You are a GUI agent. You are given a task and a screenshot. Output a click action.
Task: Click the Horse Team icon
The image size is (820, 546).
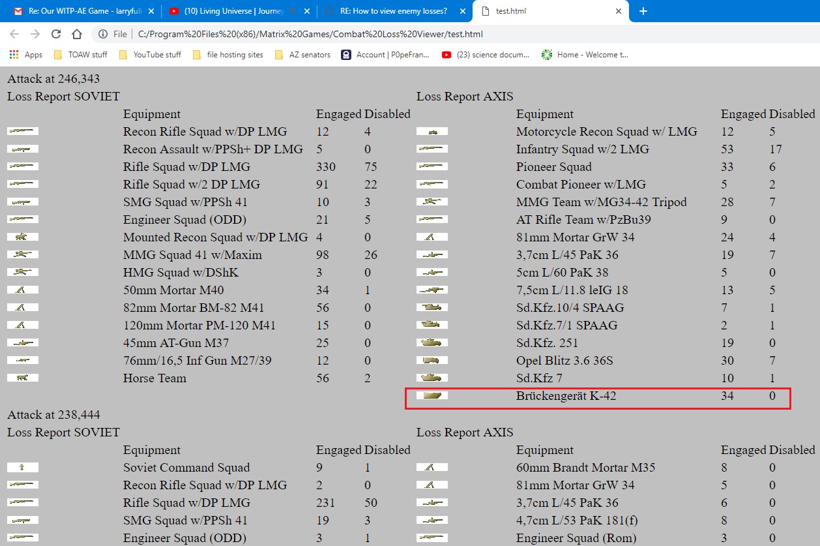click(23, 378)
